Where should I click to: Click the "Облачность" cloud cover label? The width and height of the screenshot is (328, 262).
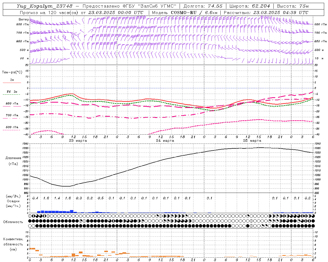(13, 222)
